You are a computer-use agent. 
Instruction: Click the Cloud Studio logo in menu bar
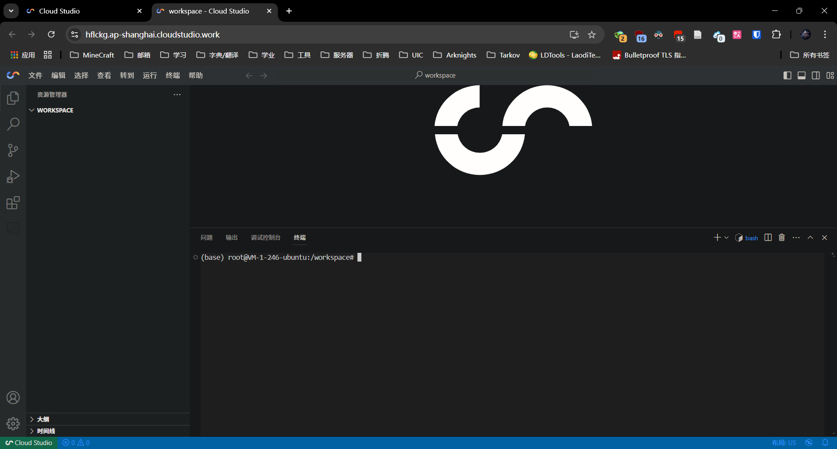tap(13, 75)
